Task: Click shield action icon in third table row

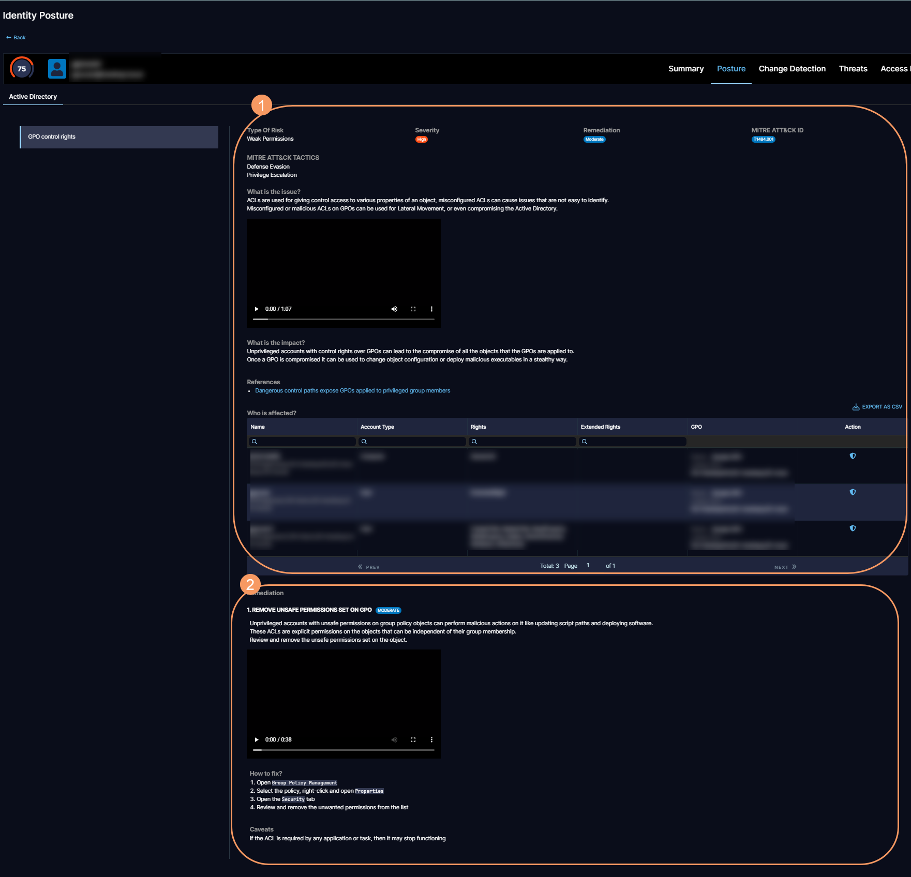Action: point(853,528)
